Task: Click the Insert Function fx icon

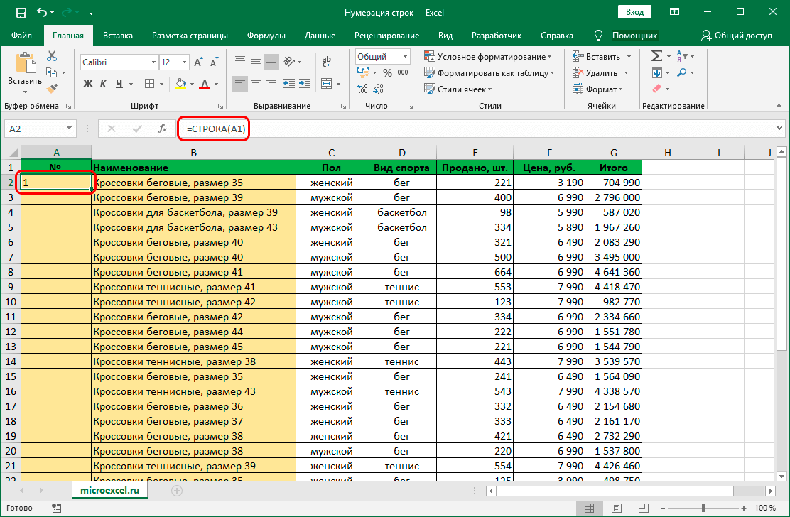Action: click(163, 129)
